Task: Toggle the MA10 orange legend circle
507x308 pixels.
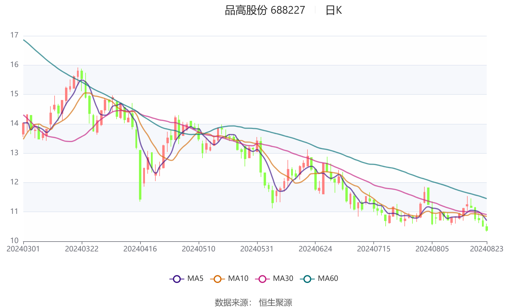Action: tap(217, 279)
